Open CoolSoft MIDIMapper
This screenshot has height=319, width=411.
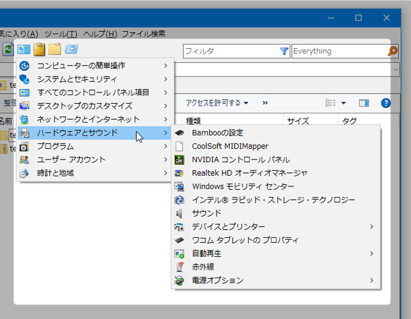[276, 146]
